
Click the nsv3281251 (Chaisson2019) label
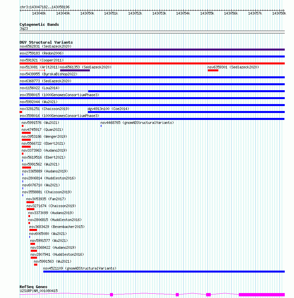pyautogui.click(x=45, y=109)
